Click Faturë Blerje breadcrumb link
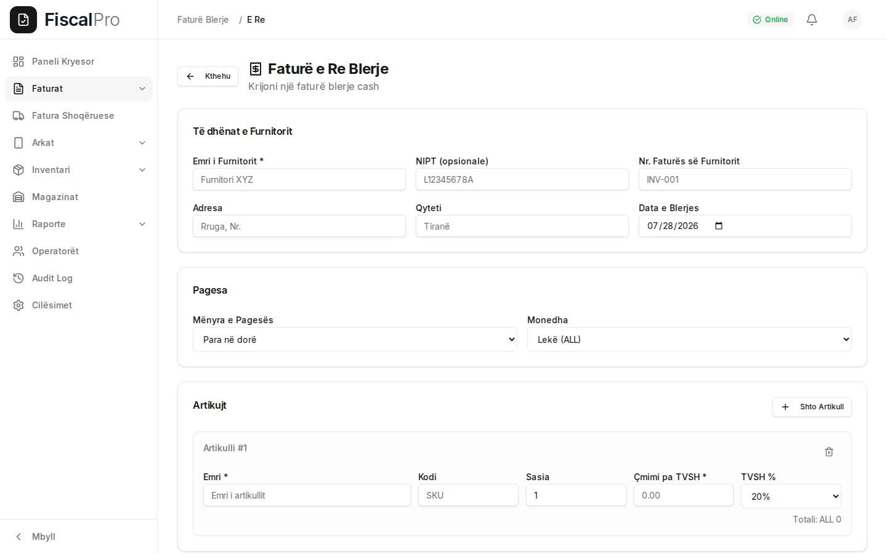Image resolution: width=887 pixels, height=554 pixels. (x=203, y=20)
